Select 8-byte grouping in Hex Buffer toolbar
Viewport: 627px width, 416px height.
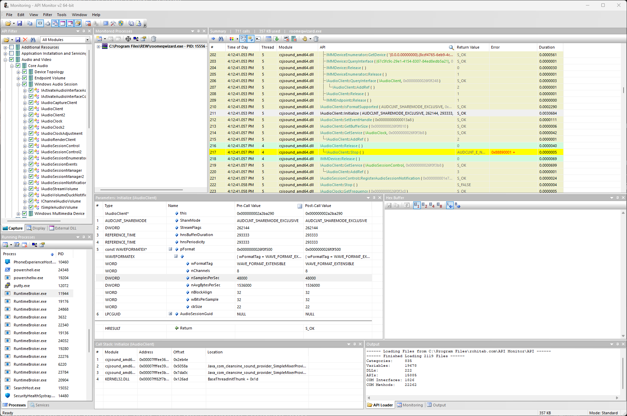point(439,205)
